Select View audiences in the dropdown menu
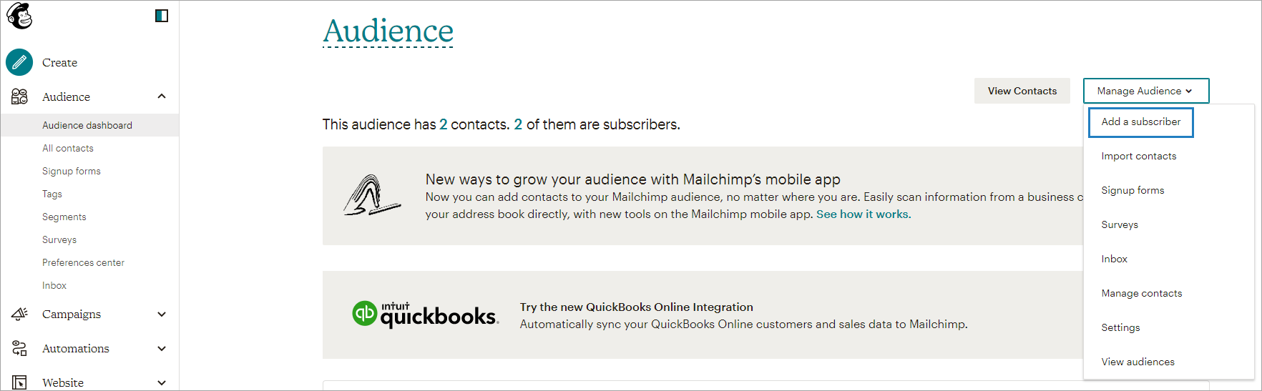This screenshot has height=391, width=1262. [1138, 362]
